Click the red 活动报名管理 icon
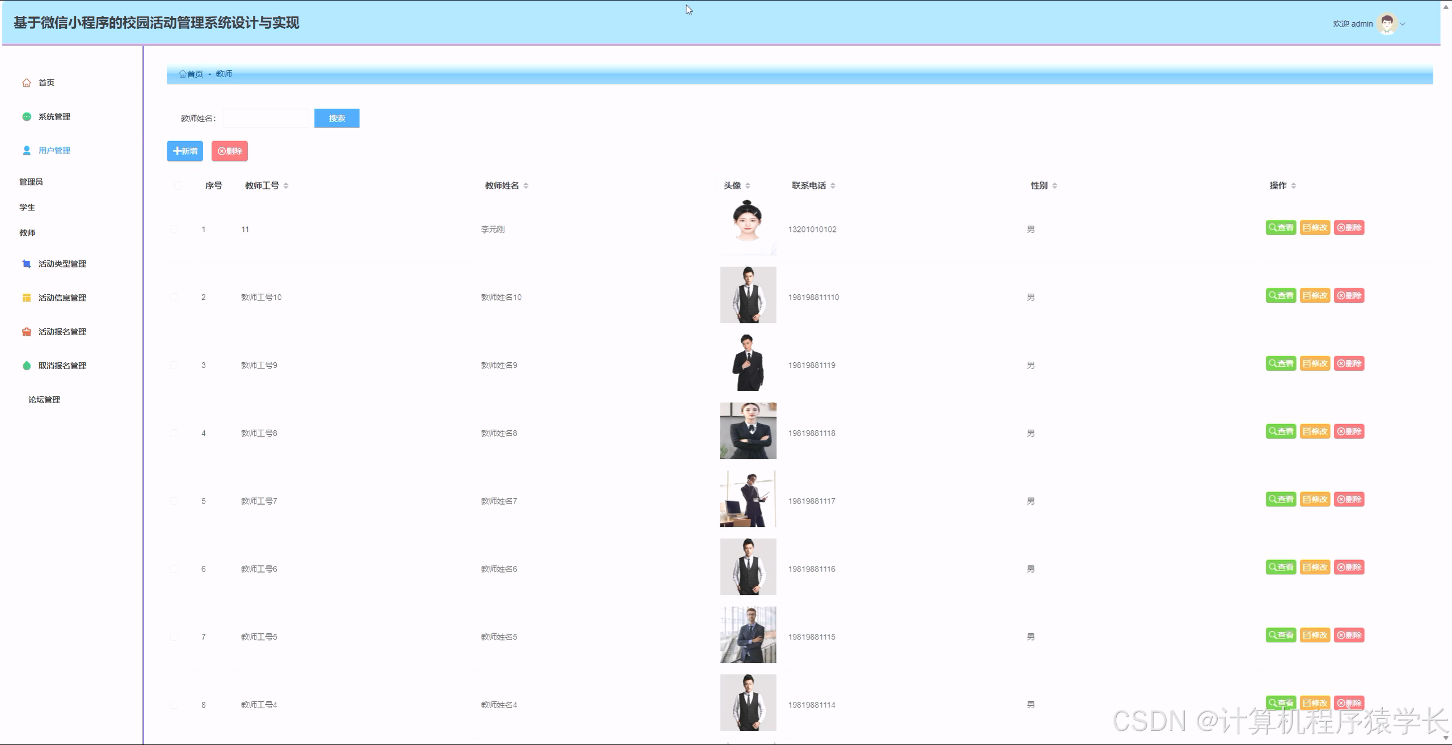This screenshot has height=745, width=1452. (x=27, y=332)
